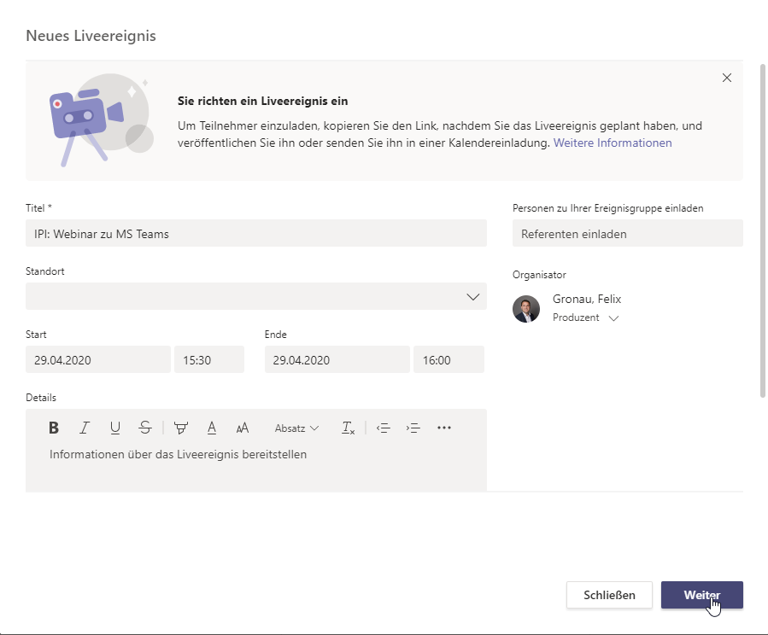Open the 'Weitere Informationen' link

tap(613, 143)
